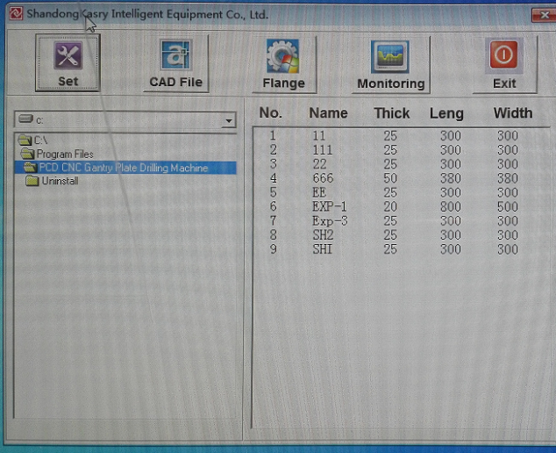Click the Thick column header
The width and height of the screenshot is (556, 453).
[x=392, y=113]
